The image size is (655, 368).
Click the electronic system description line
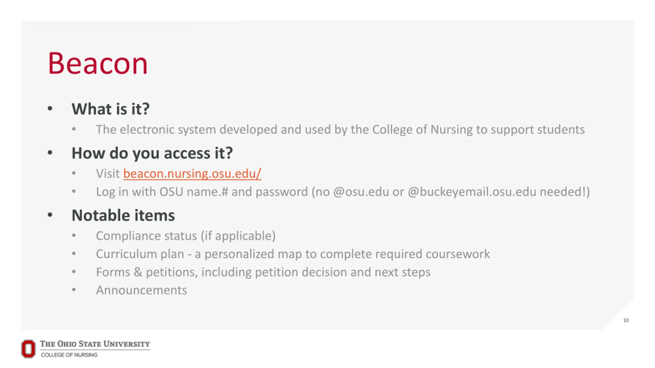(340, 130)
